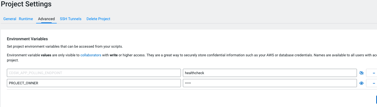The width and height of the screenshot is (377, 107).
Task: Hide the healthcheck variable value
Action: point(361,73)
